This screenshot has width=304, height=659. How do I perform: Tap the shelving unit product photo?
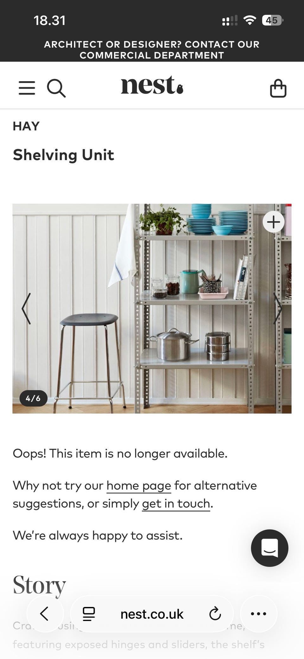pyautogui.click(x=152, y=309)
